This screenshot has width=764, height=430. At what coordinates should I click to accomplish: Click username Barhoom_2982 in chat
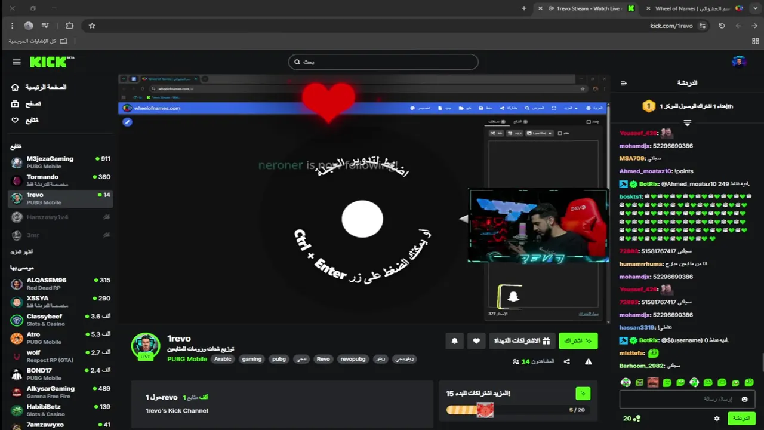coord(642,365)
